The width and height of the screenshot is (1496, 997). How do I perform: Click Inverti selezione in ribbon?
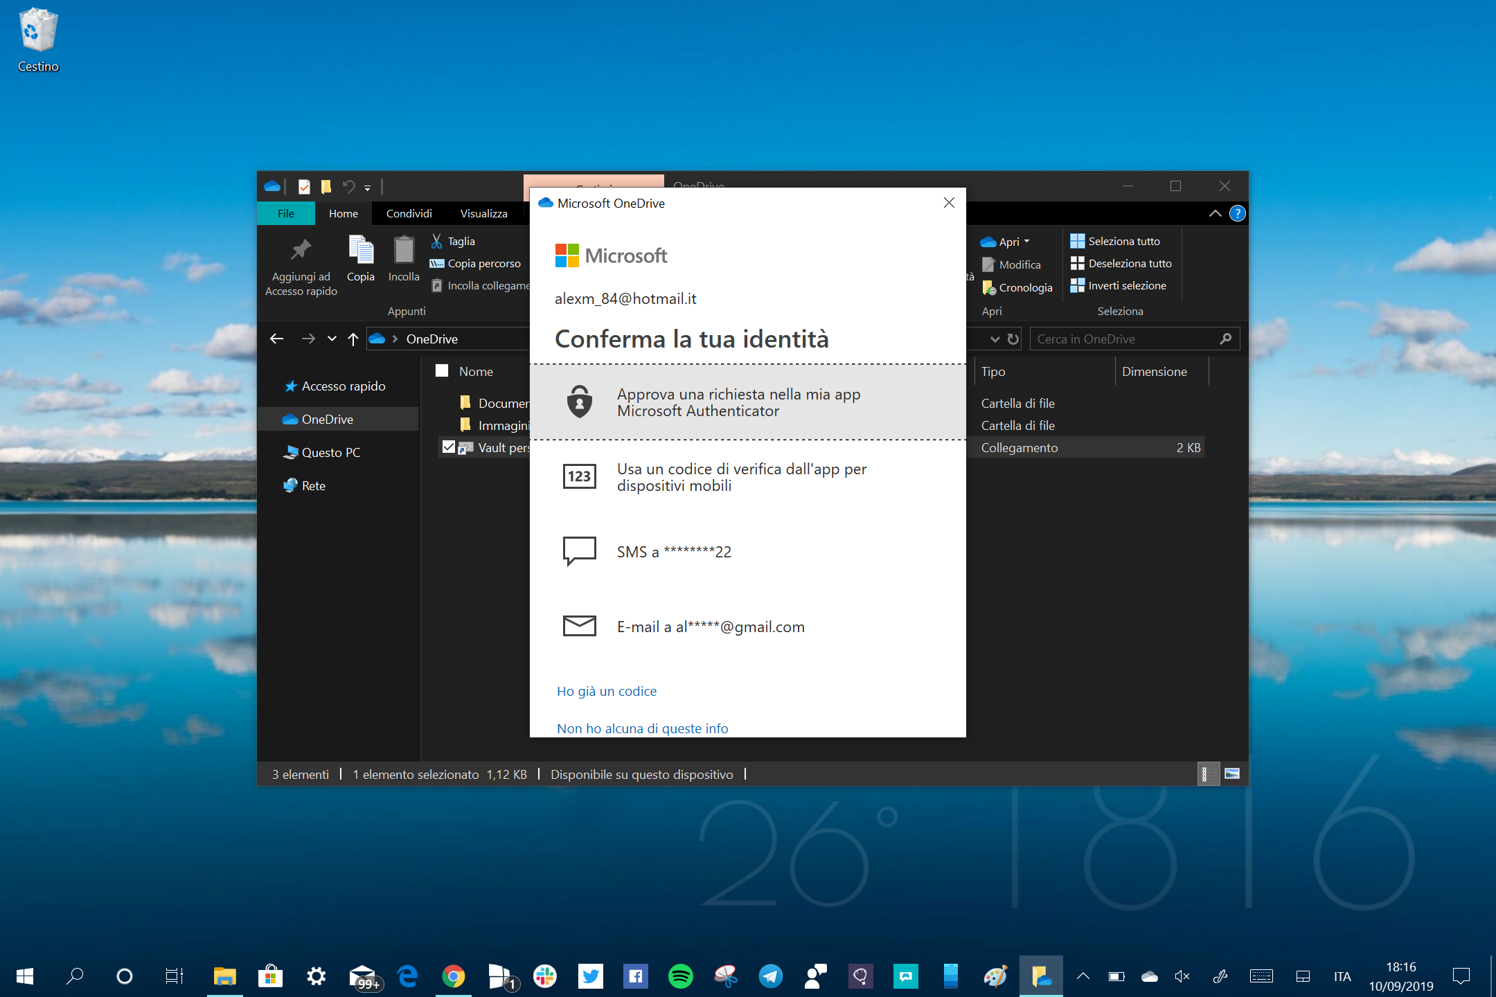click(x=1119, y=285)
